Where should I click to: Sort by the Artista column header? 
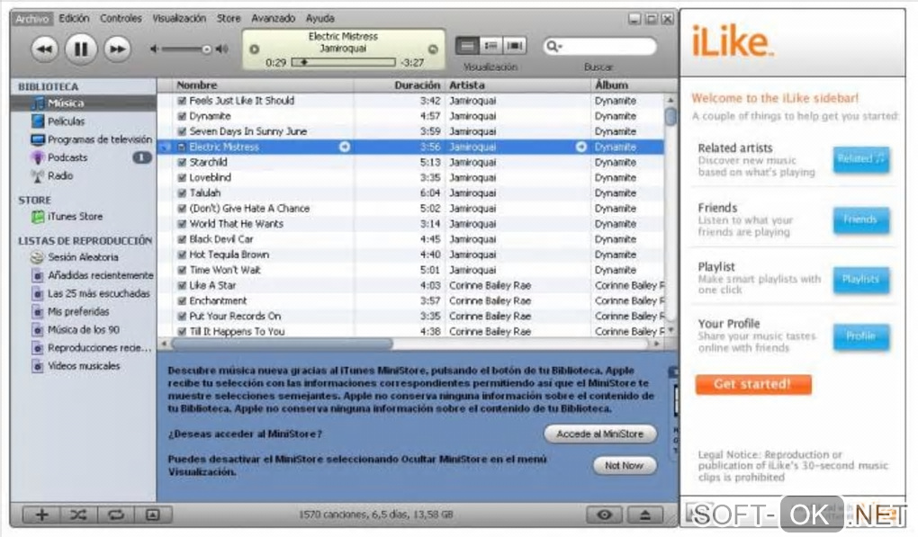tap(518, 85)
